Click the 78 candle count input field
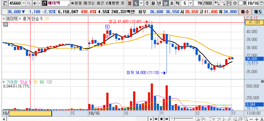The height and width of the screenshot is (121, 264). tap(198, 3)
